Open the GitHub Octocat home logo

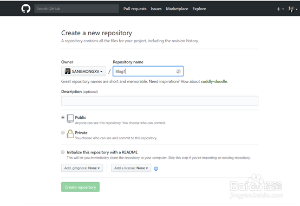[x=26, y=9]
